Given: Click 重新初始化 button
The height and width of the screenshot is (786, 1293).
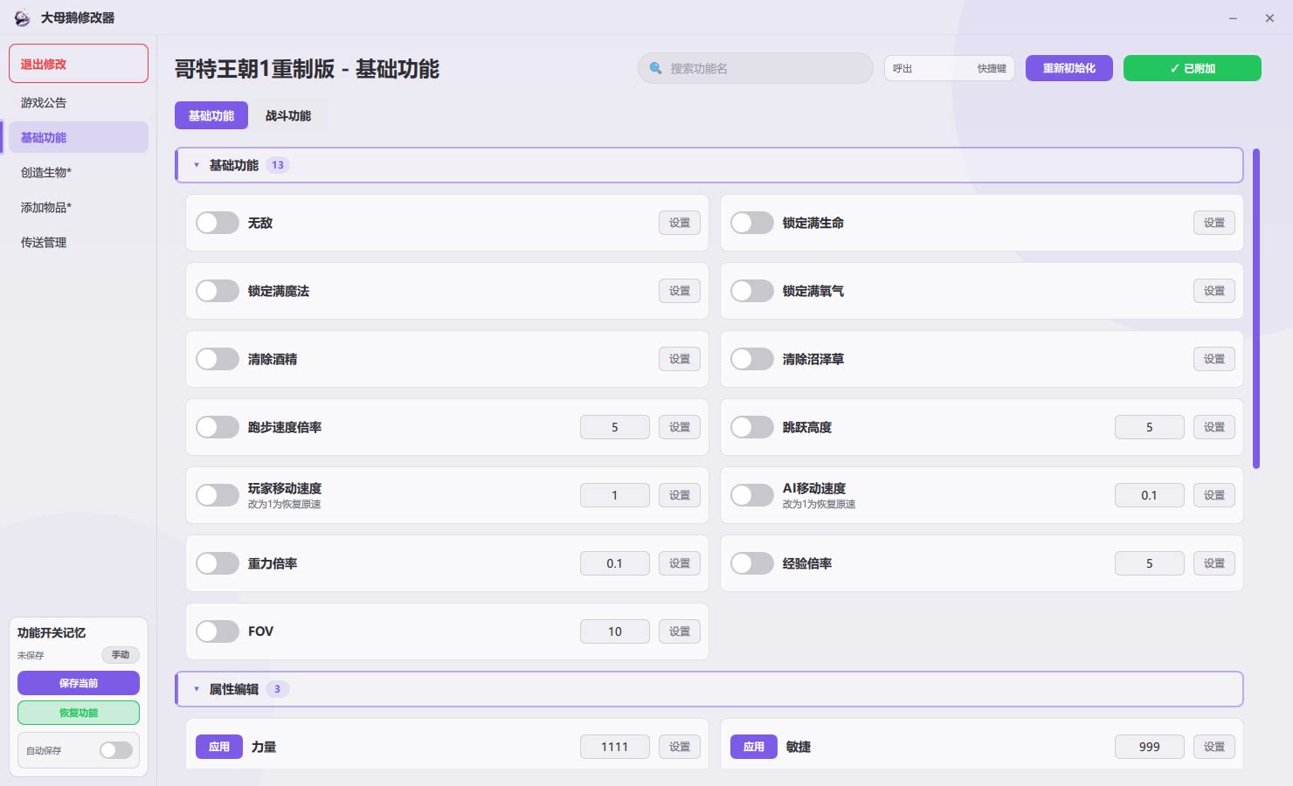Looking at the screenshot, I should click(1069, 68).
